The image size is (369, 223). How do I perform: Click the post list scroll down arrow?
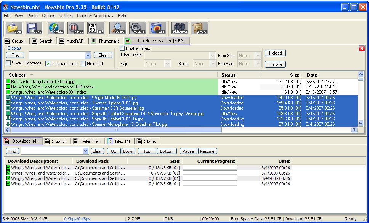click(x=361, y=123)
